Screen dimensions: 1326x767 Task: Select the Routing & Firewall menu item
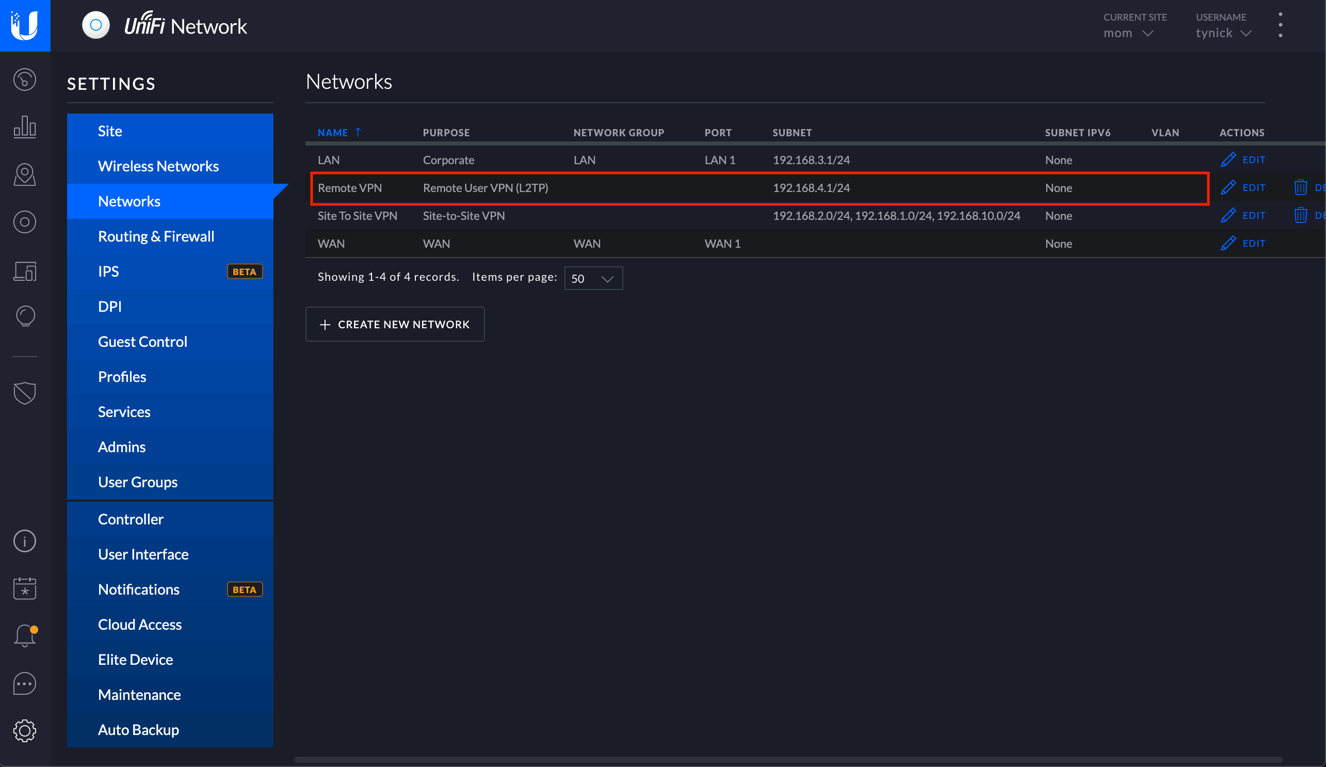(x=156, y=235)
